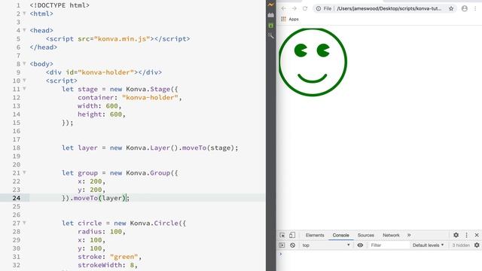Click the green smiley face on the canvas

pos(313,62)
